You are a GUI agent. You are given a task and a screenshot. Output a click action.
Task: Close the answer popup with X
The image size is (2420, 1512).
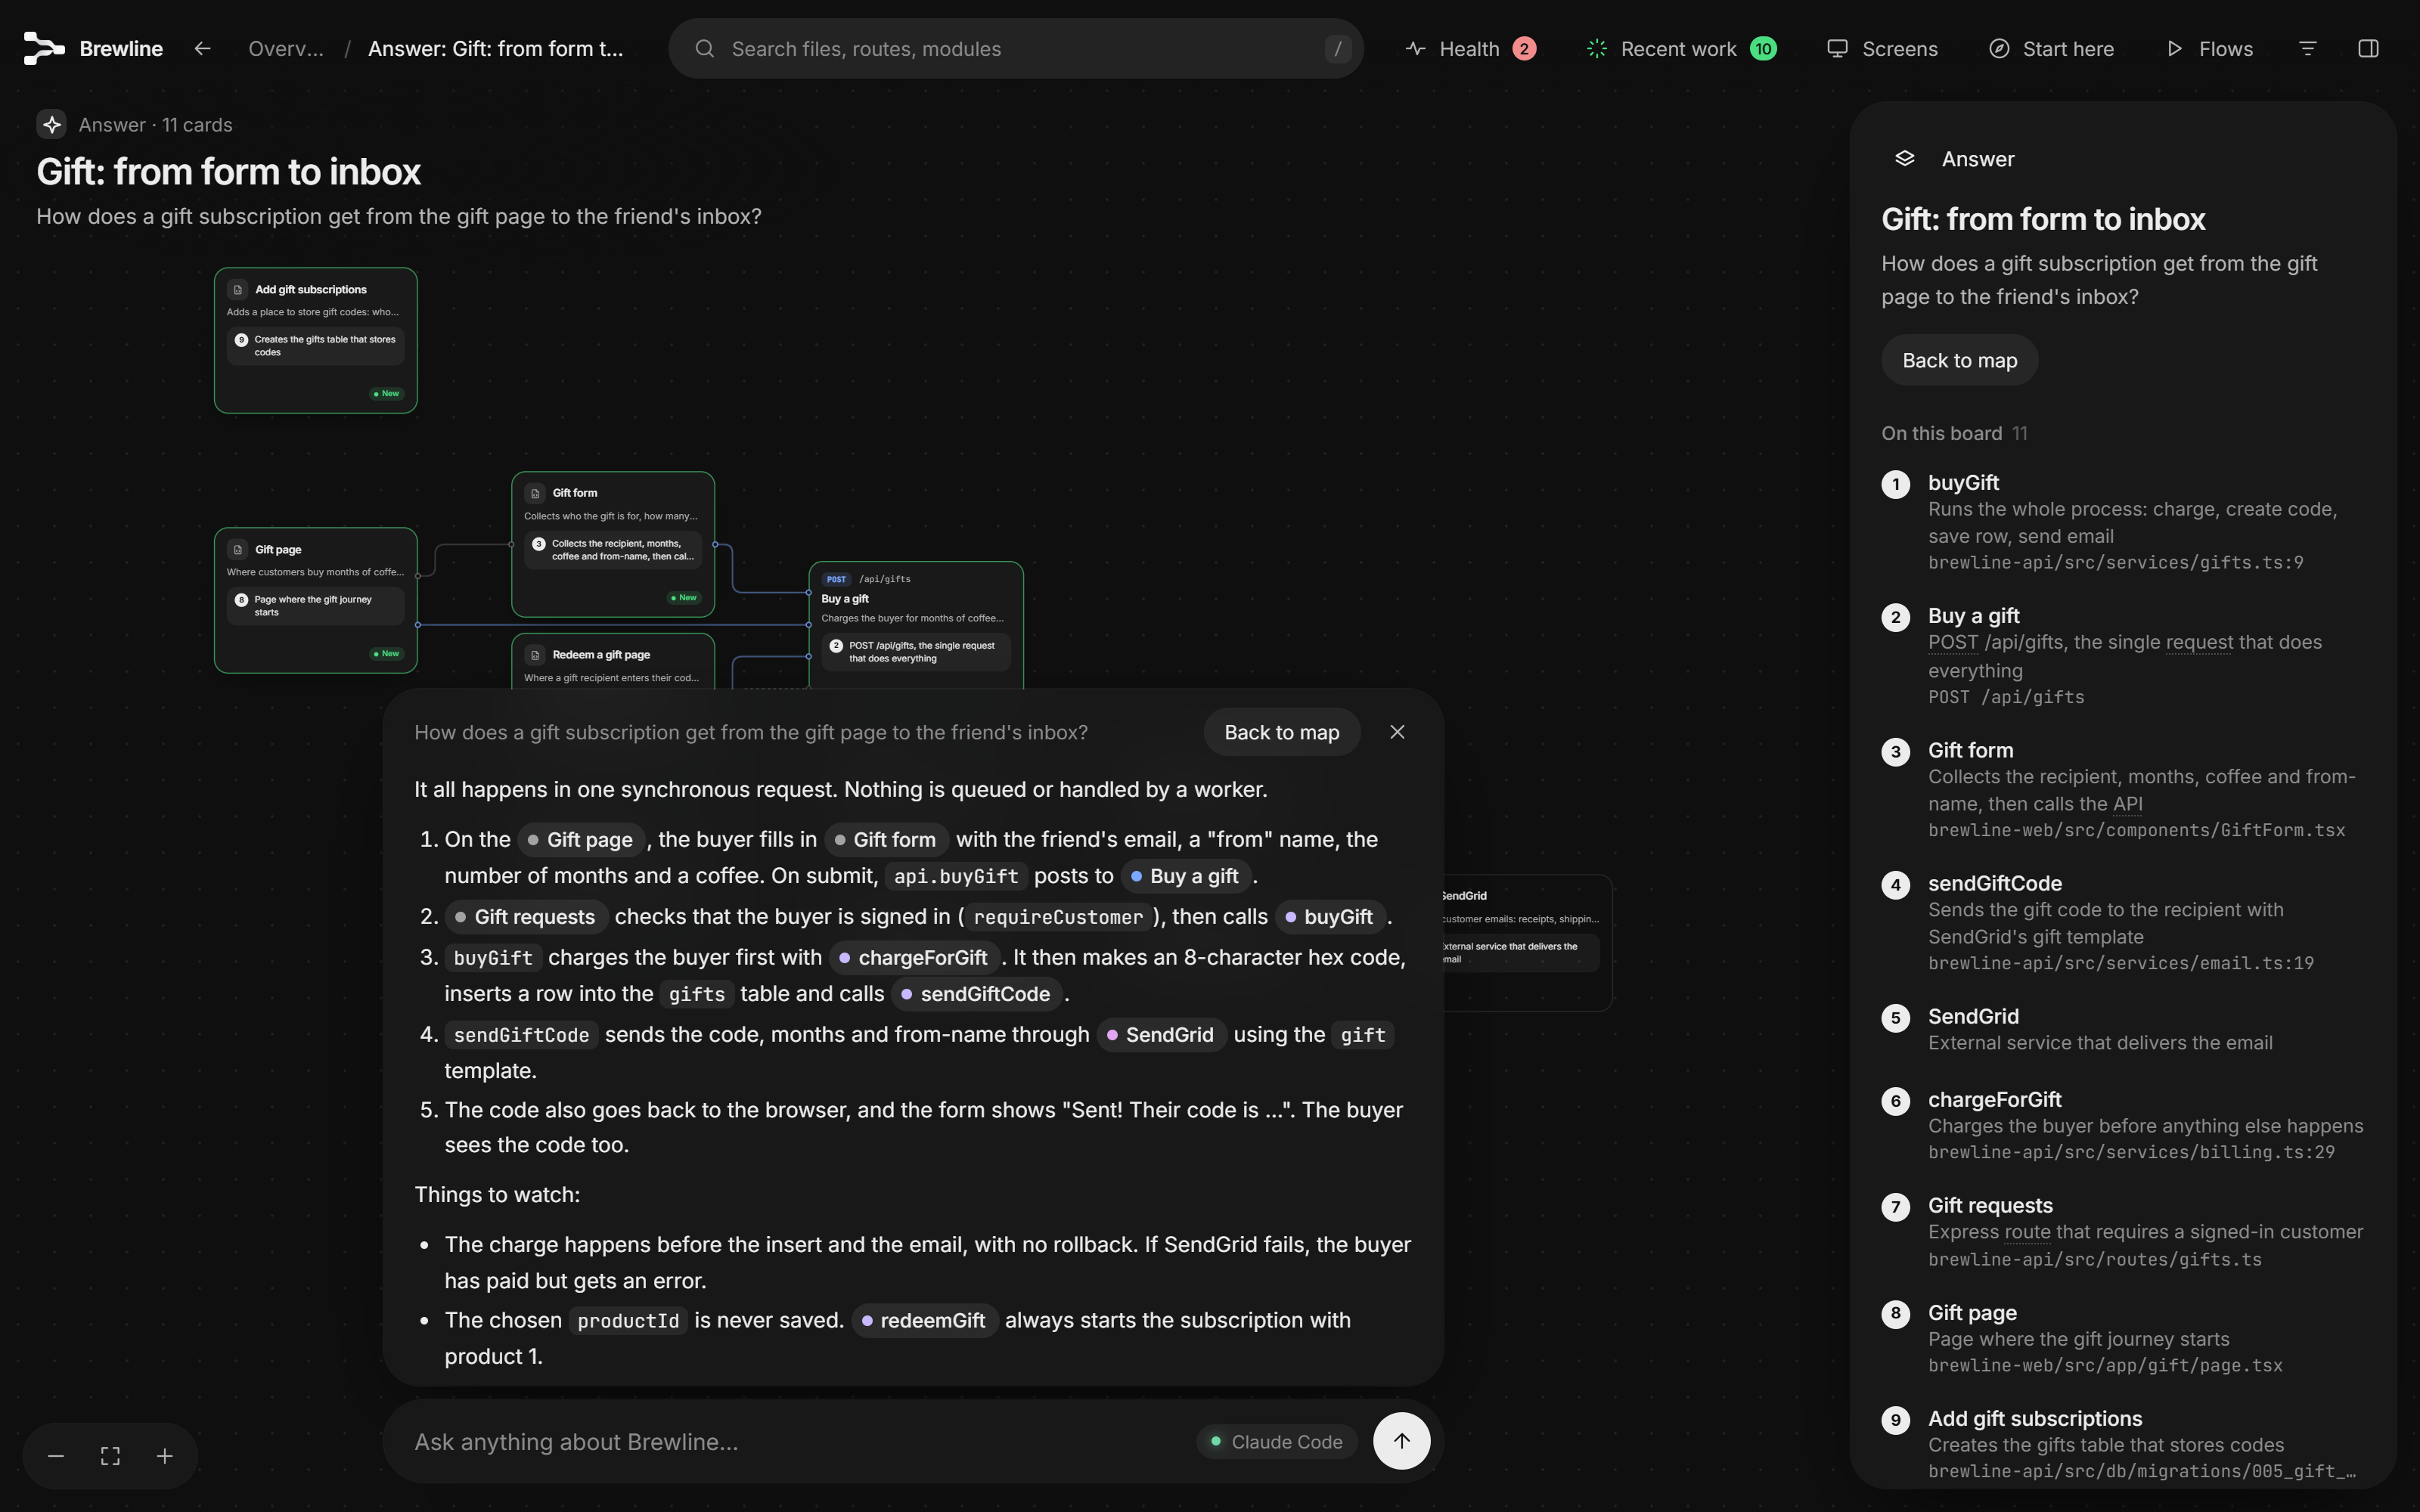(x=1397, y=732)
